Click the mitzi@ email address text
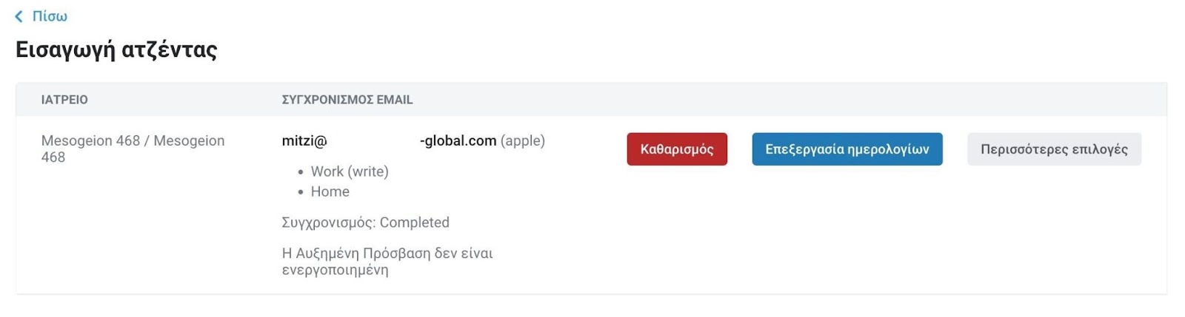 304,140
